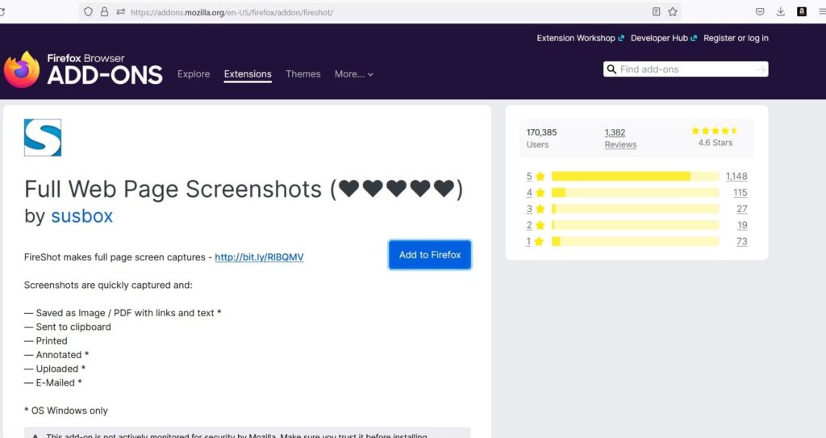Click the 1-star rating bar
The width and height of the screenshot is (826, 438).
636,241
